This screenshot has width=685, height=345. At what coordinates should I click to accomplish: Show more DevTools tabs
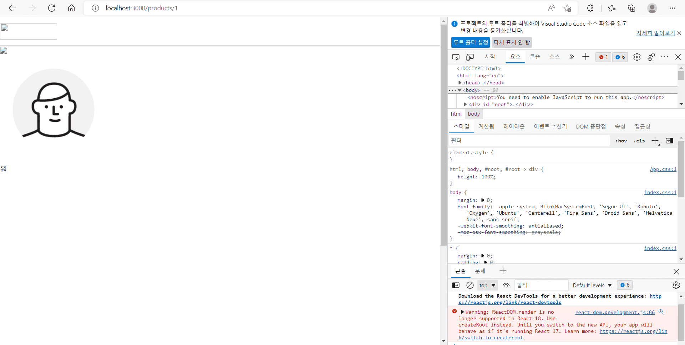572,57
